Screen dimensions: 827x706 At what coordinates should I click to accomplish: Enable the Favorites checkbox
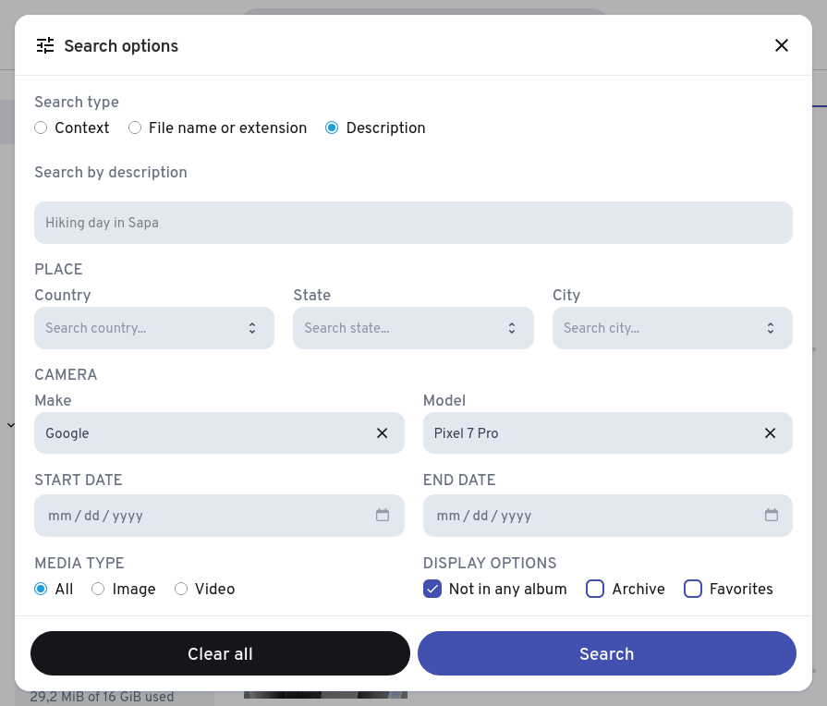(693, 589)
